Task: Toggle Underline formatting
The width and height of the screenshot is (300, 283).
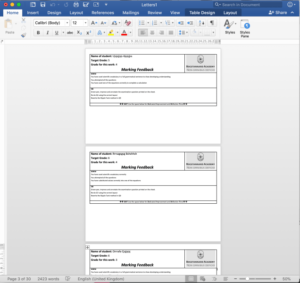Action: 57,33
